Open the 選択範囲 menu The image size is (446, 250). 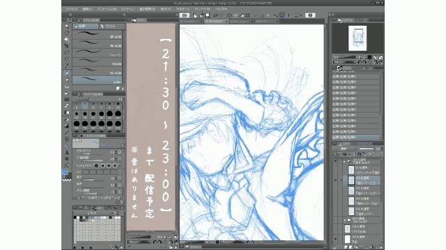[x=147, y=9]
